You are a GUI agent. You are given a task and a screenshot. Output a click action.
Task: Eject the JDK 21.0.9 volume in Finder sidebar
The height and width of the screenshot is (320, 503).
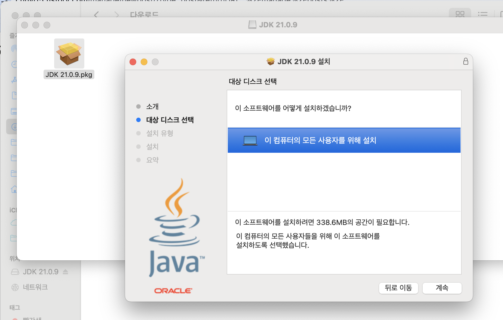click(66, 272)
